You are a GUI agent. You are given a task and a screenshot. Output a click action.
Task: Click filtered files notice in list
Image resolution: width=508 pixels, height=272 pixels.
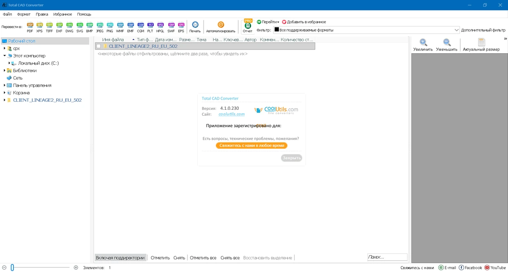coord(172,54)
